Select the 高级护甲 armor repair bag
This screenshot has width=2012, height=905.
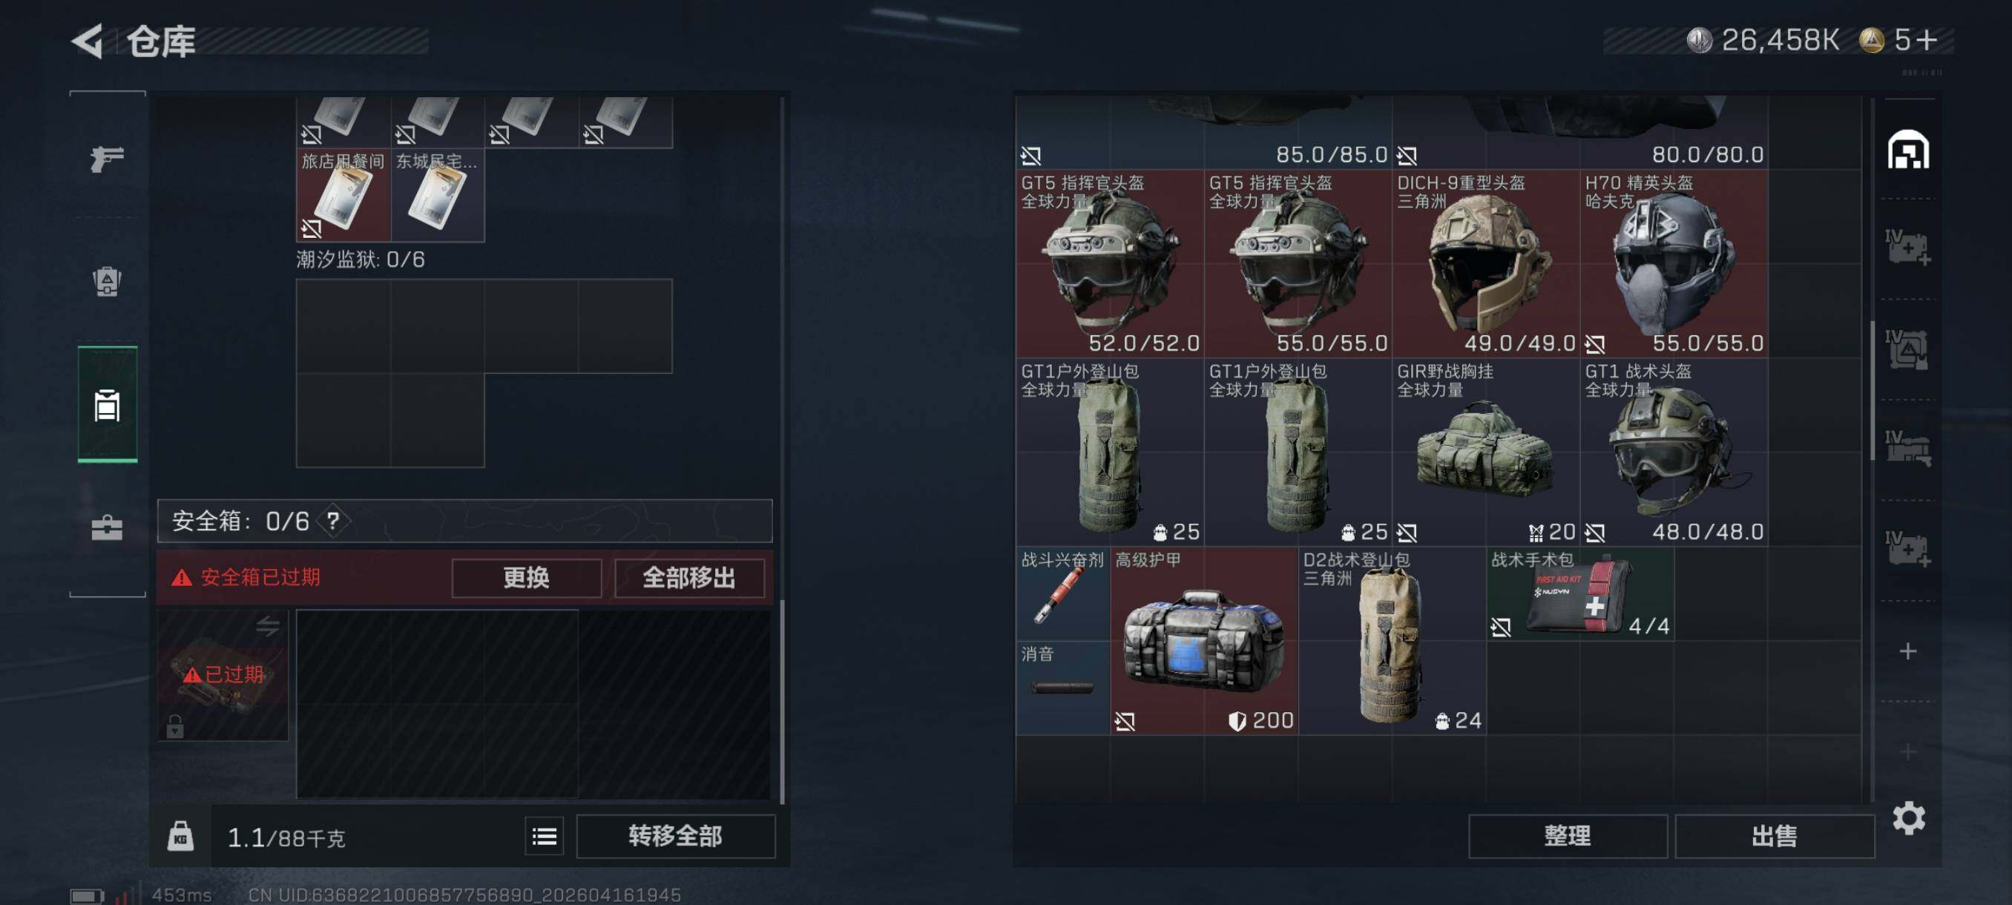pyautogui.click(x=1203, y=641)
